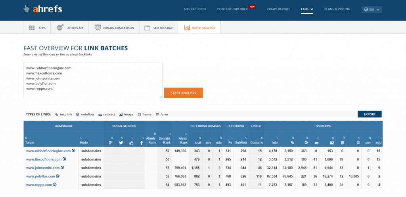
Task: Switch to the Apps tab
Action: pos(37,28)
